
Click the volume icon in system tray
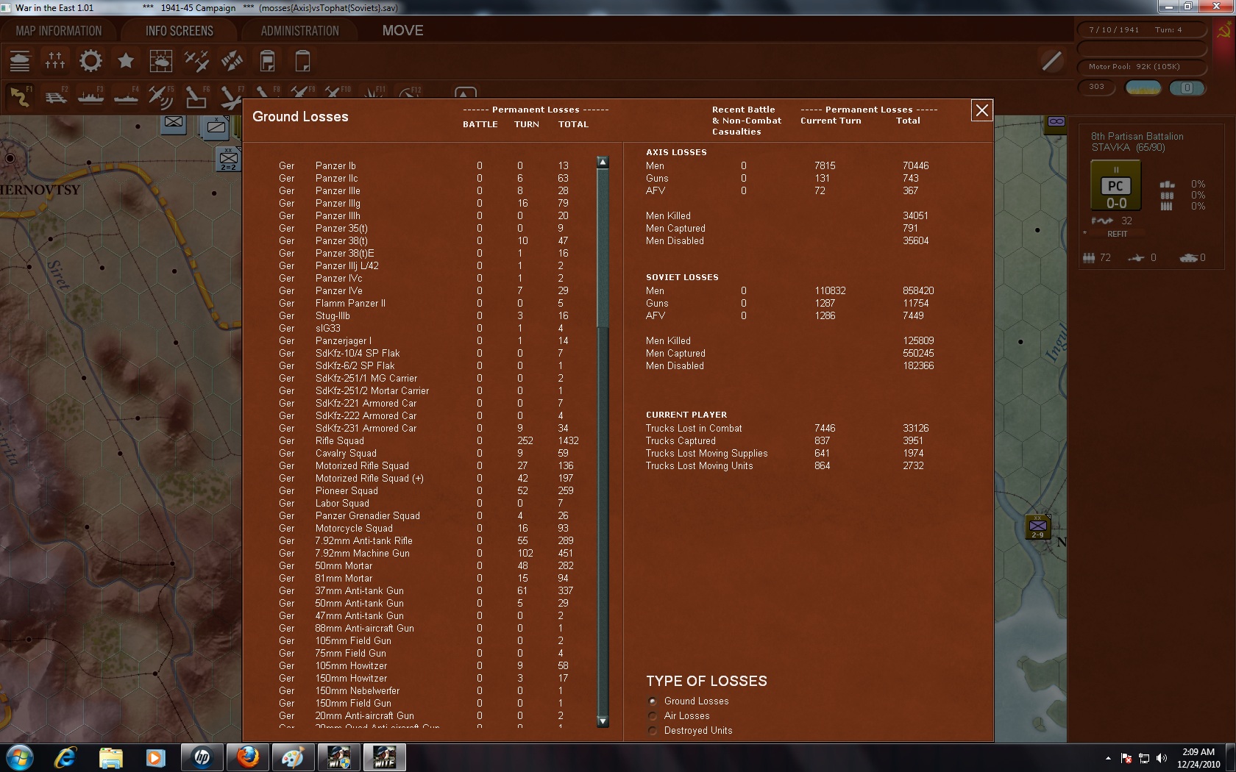click(x=1162, y=758)
